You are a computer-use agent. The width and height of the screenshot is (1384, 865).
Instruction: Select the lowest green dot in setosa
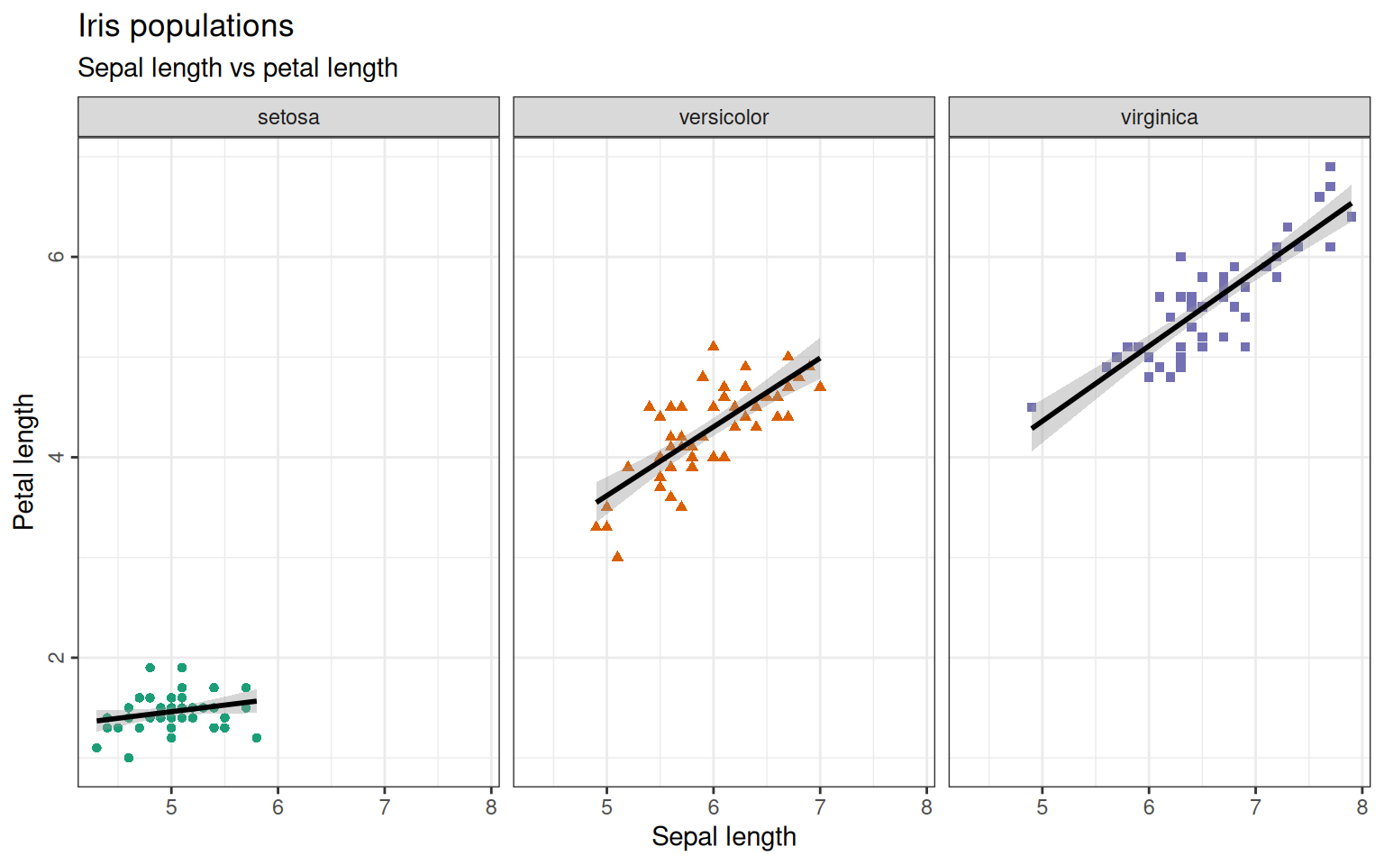129,758
